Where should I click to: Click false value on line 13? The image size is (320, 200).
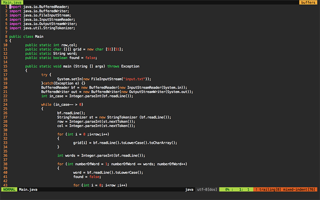point(90,58)
